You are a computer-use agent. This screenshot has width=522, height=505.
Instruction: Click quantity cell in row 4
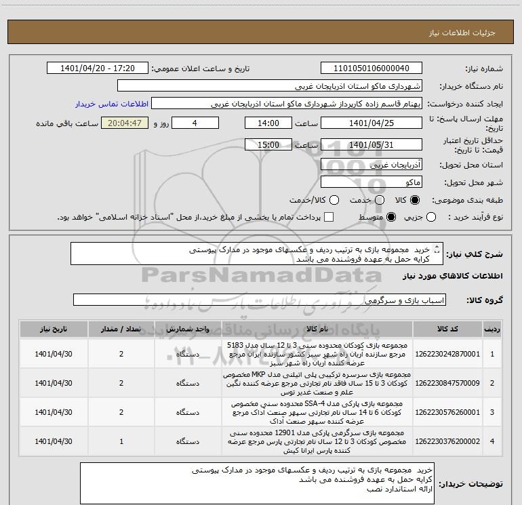click(x=121, y=441)
